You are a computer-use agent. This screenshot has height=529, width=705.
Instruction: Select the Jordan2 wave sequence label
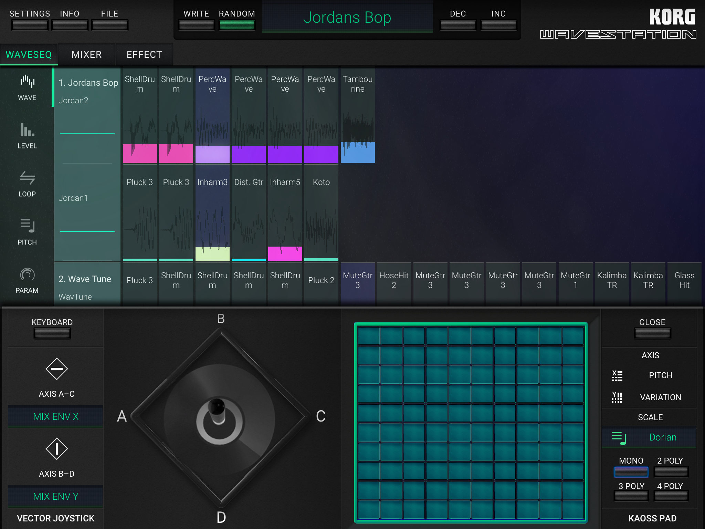(x=73, y=101)
